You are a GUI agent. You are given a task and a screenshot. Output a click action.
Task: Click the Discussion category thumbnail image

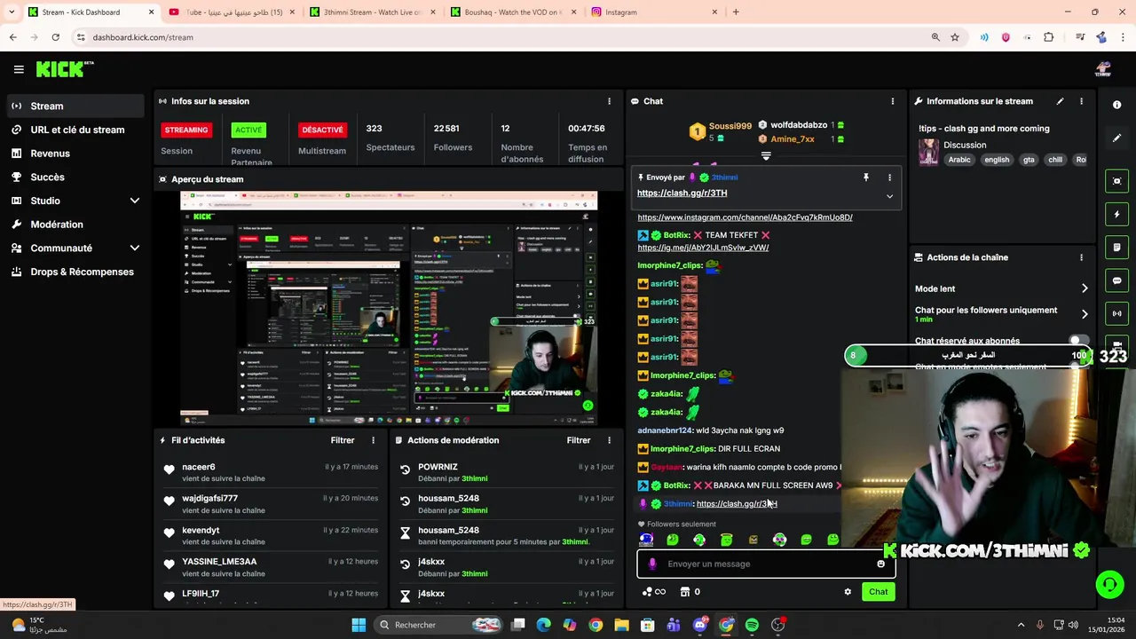[928, 152]
